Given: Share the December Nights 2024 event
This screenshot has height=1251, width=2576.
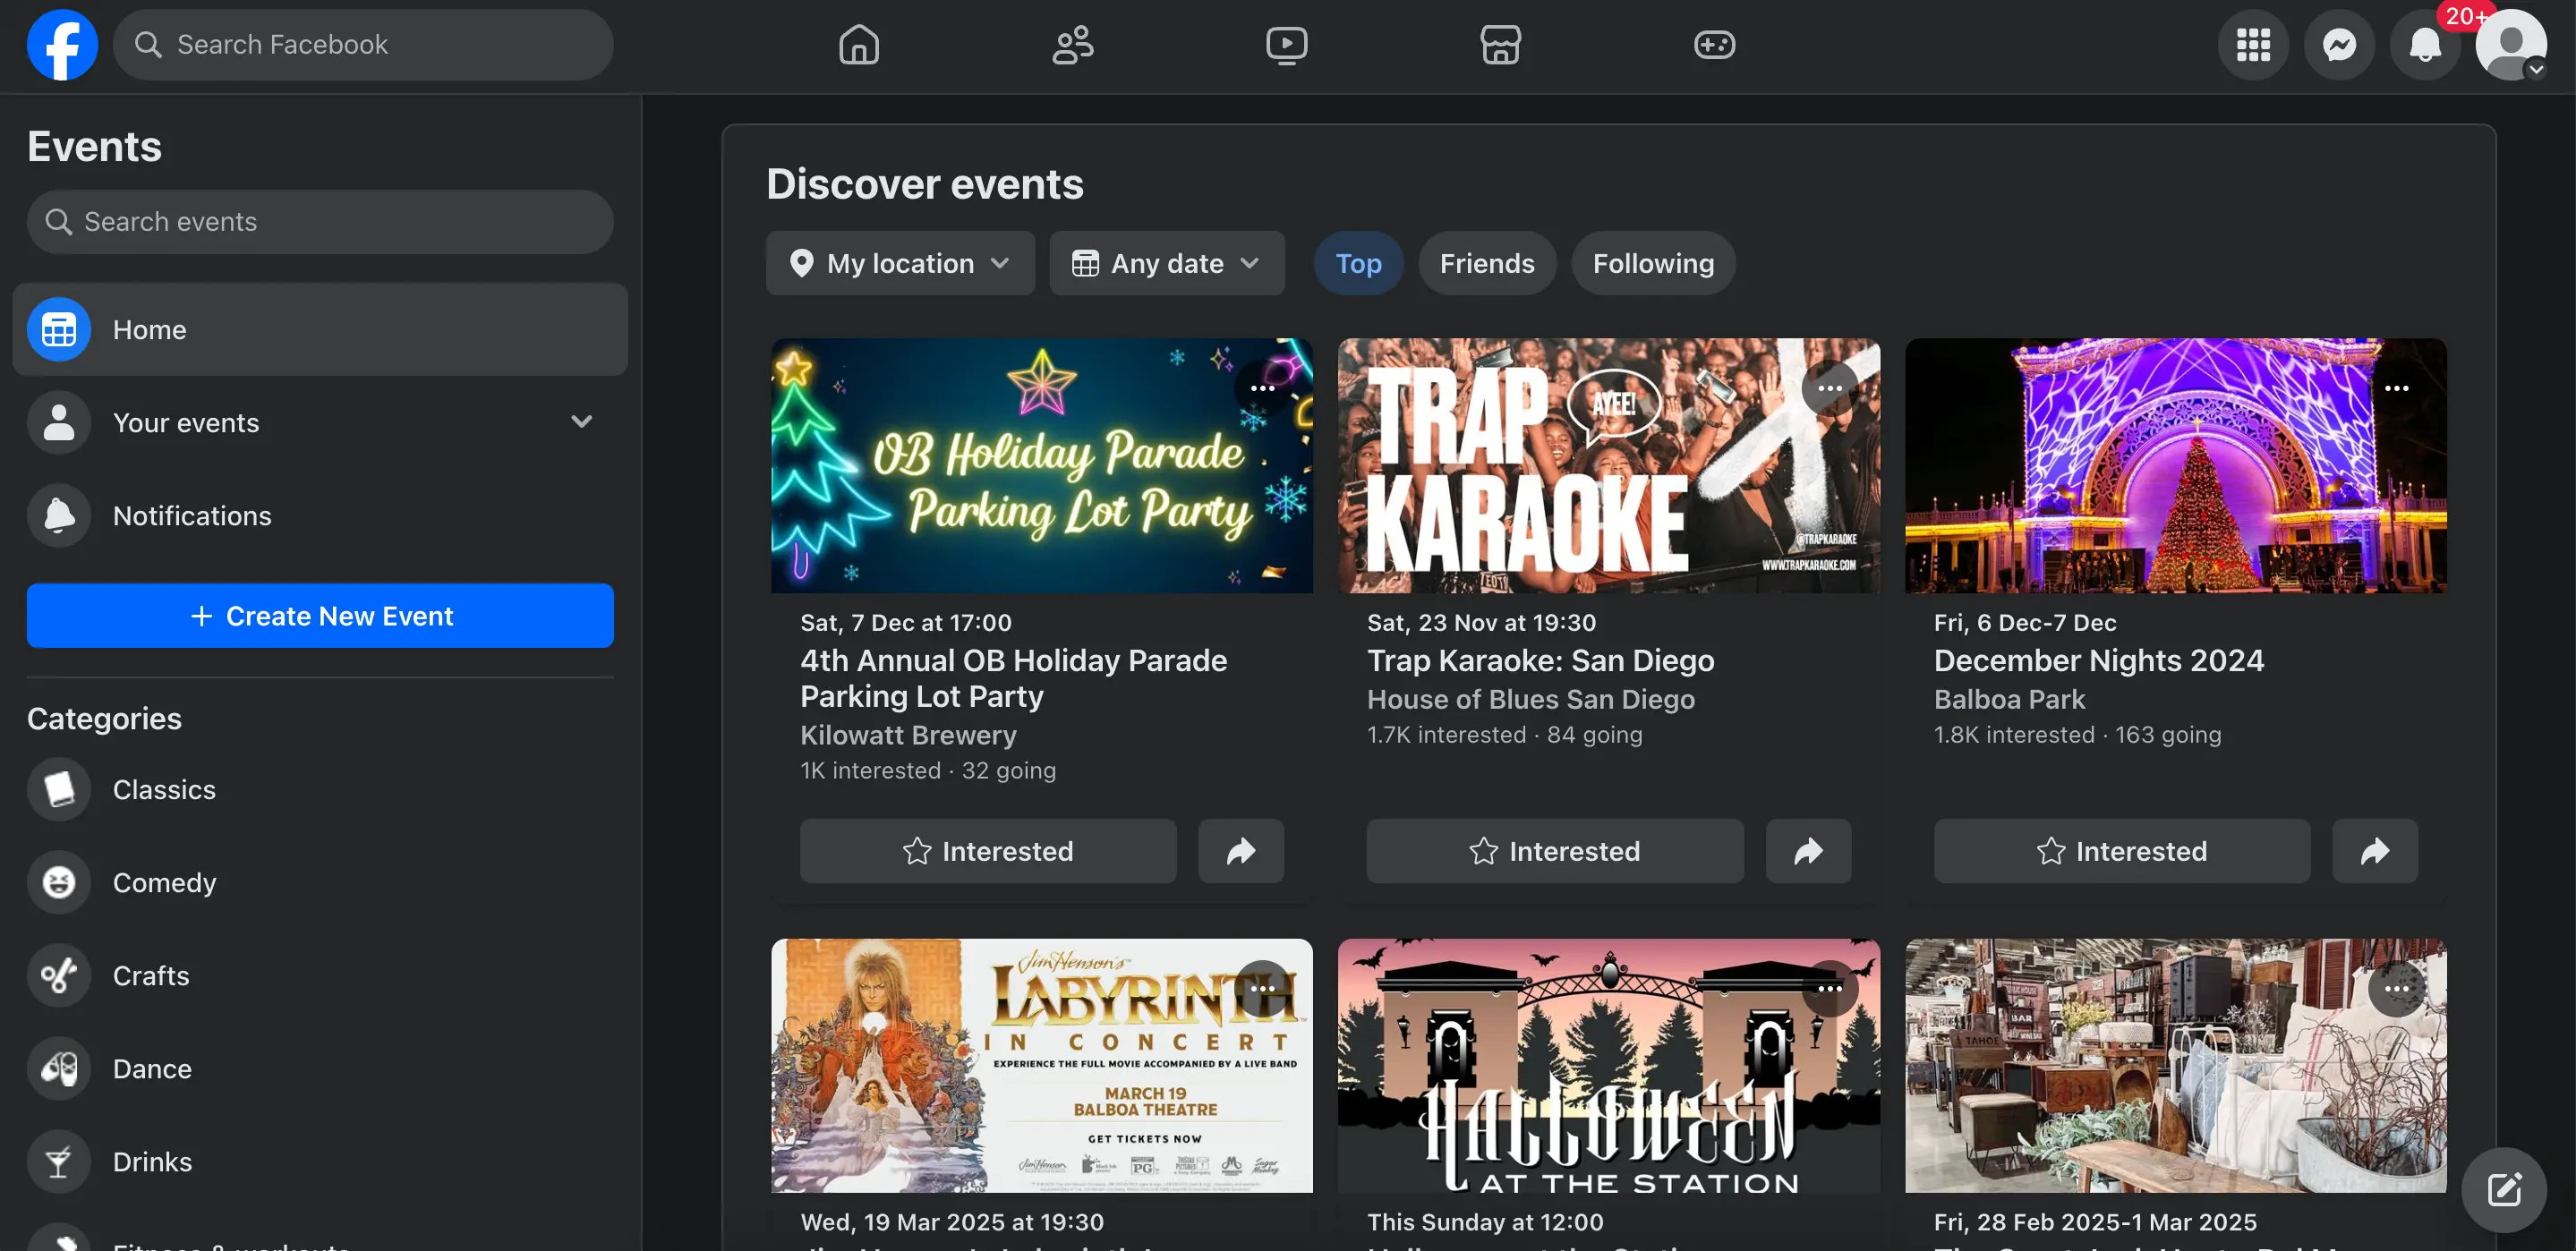Looking at the screenshot, I should (x=2375, y=851).
